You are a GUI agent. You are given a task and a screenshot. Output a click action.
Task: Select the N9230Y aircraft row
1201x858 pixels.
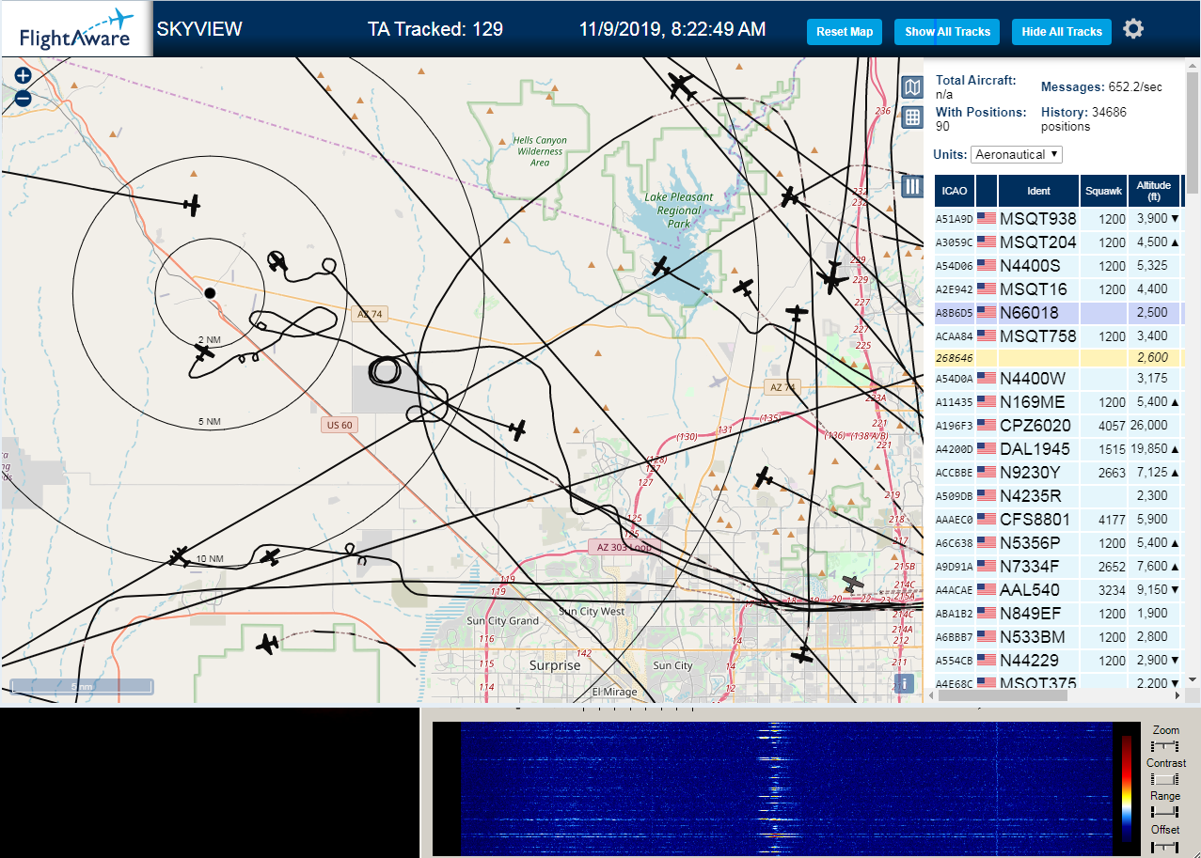pyautogui.click(x=1058, y=472)
